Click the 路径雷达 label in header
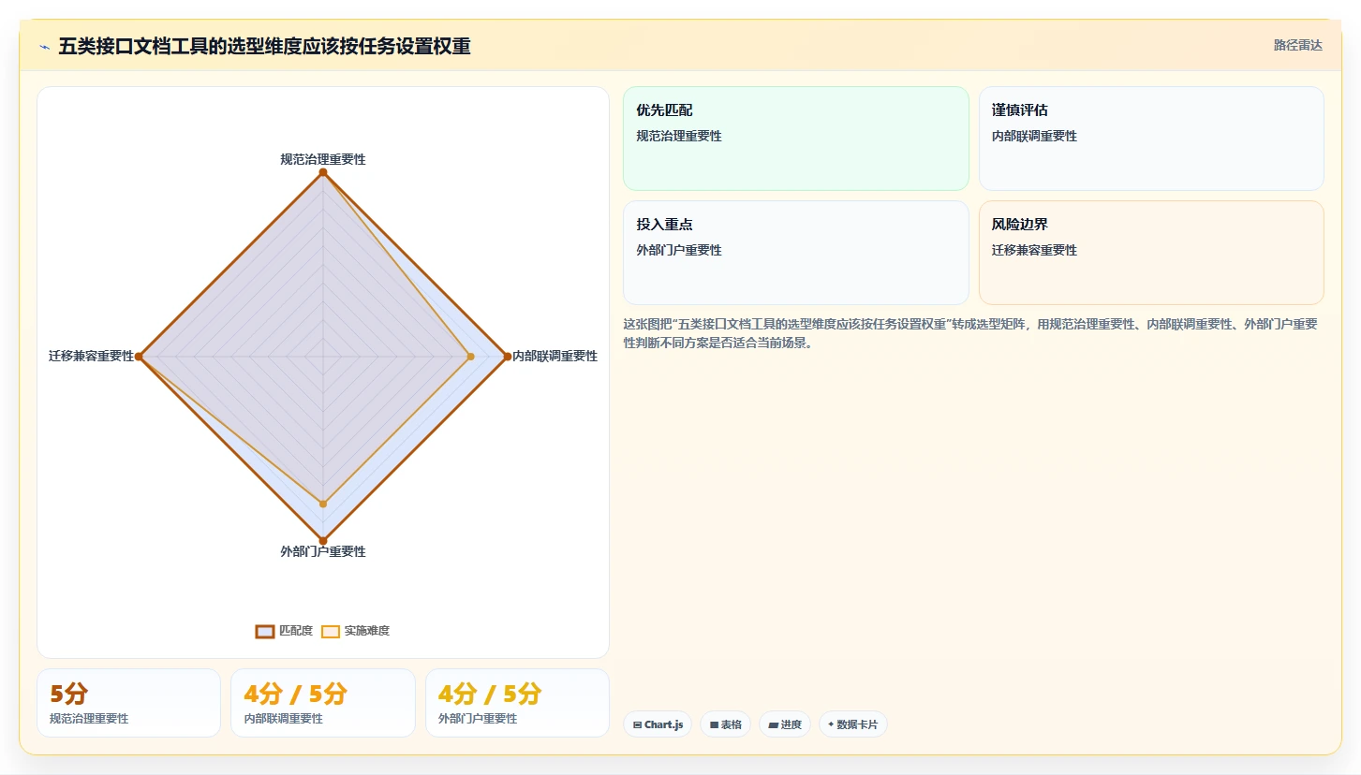Image resolution: width=1361 pixels, height=775 pixels. [1298, 45]
